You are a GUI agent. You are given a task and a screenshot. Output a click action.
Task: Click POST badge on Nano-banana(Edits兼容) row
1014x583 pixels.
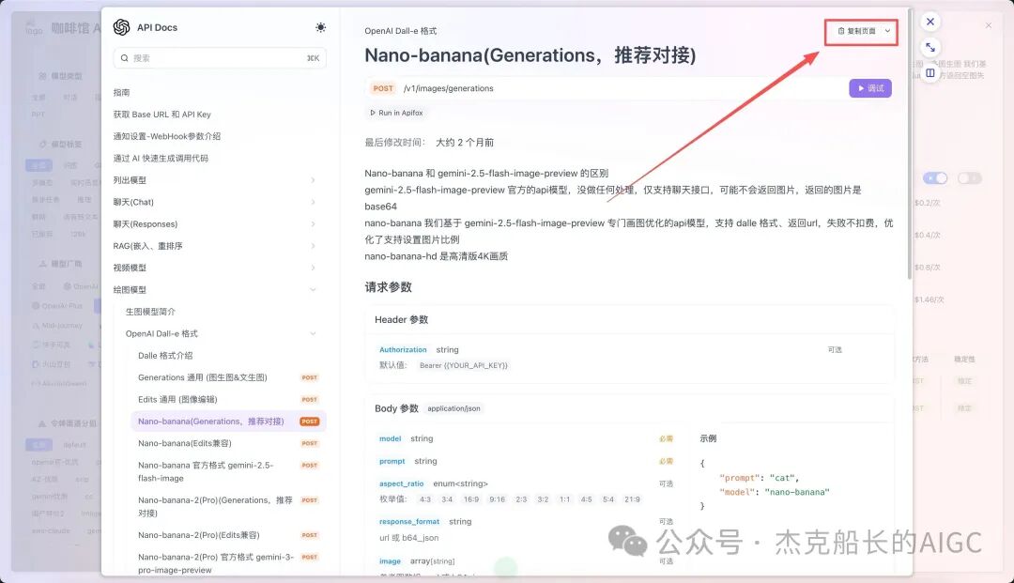[x=310, y=443]
